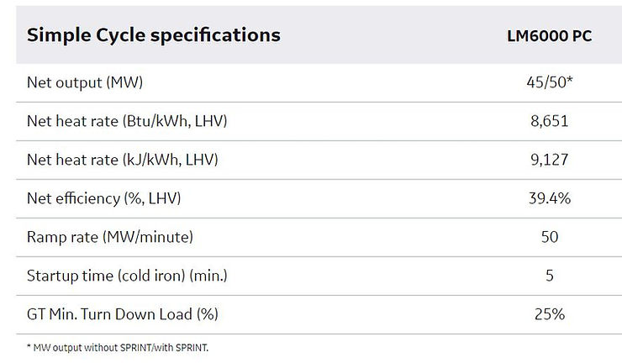Image resolution: width=622 pixels, height=363 pixels.
Task: Select the 45/50* net output value
Action: 547,83
